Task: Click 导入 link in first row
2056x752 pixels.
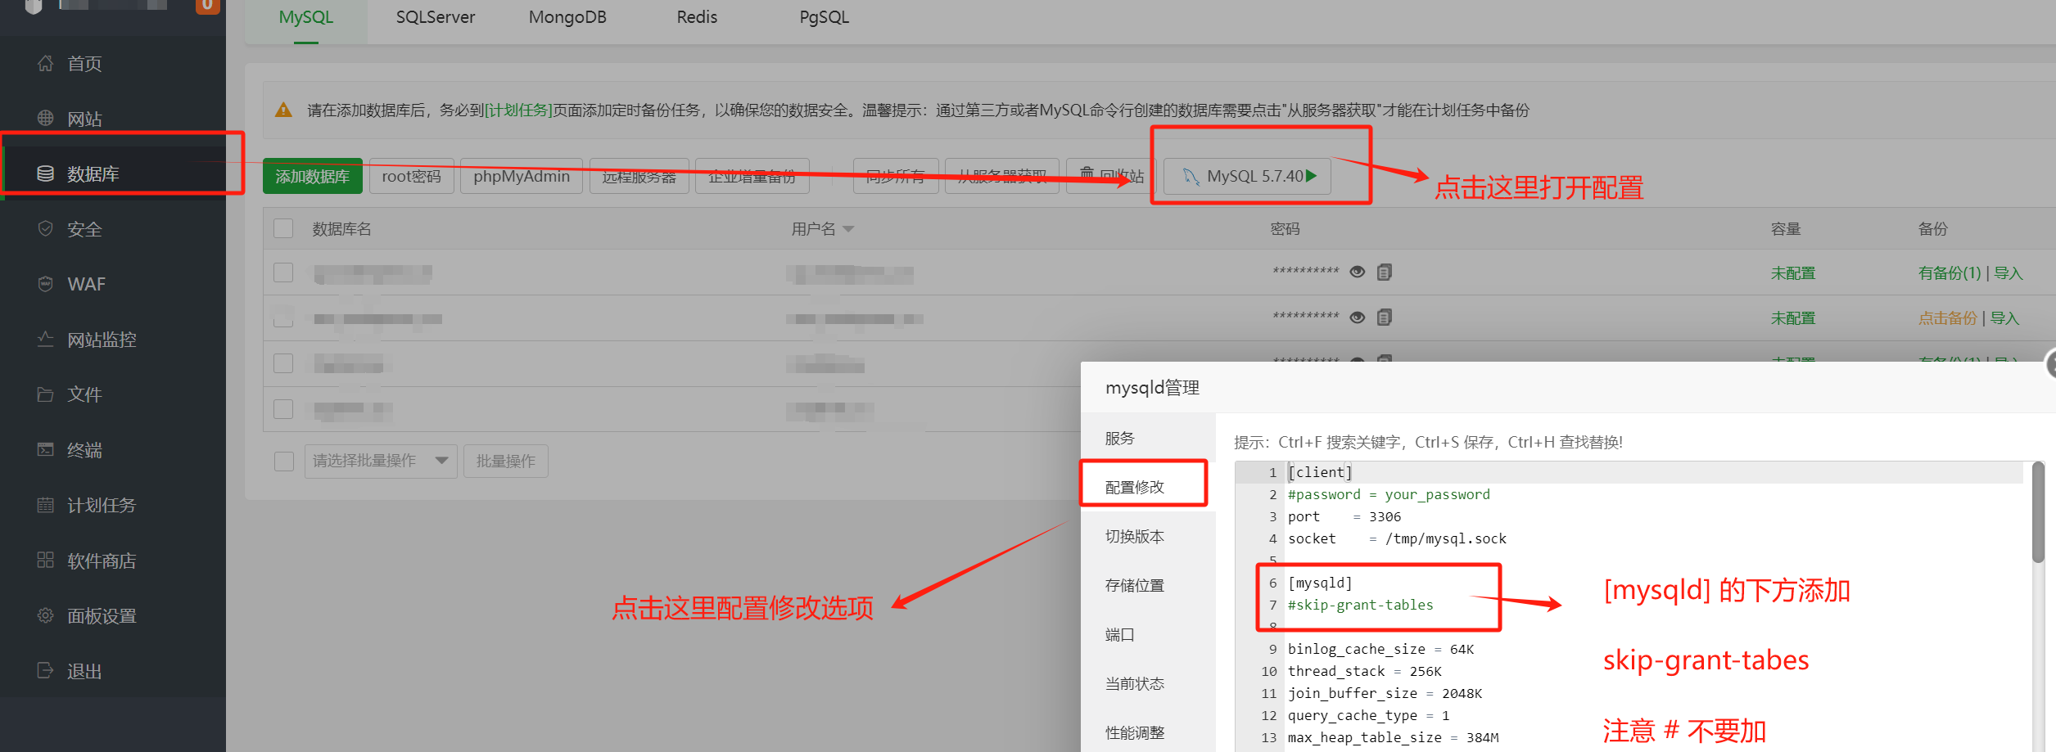Action: [x=2009, y=272]
